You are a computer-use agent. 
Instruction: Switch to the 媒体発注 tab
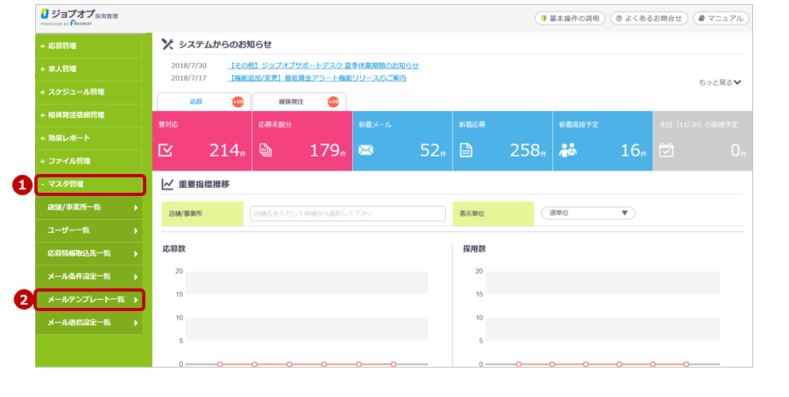(299, 102)
